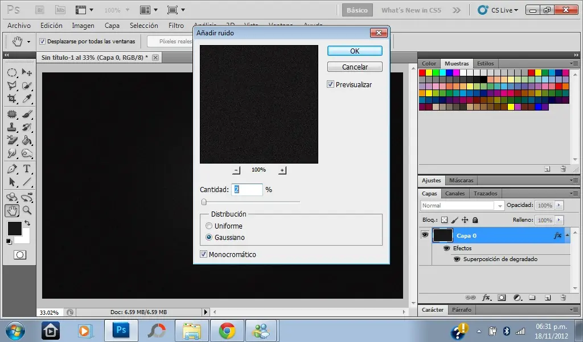Click the zoom-in plus button under preview
The image size is (583, 342).
(282, 170)
